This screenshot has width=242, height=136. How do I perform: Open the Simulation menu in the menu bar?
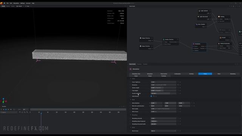(x=16, y=3)
